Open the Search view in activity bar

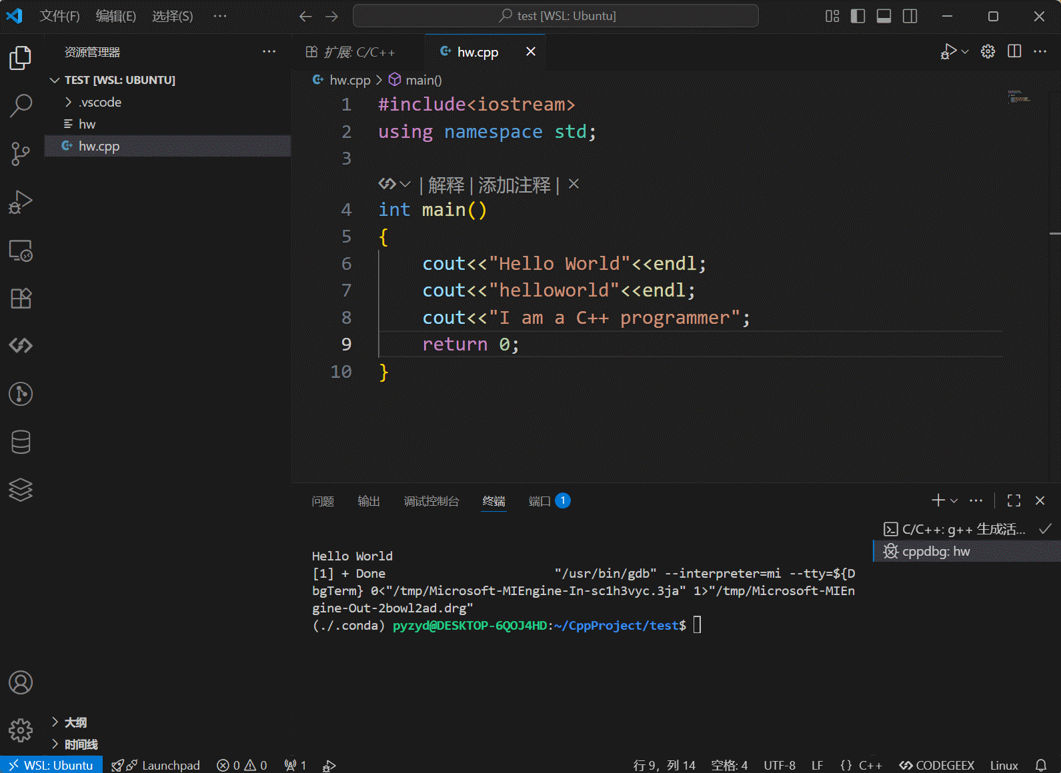click(21, 105)
